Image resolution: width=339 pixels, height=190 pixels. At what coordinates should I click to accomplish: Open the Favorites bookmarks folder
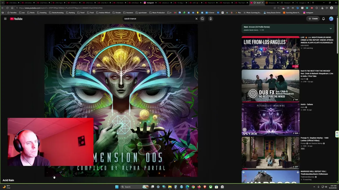point(12,13)
